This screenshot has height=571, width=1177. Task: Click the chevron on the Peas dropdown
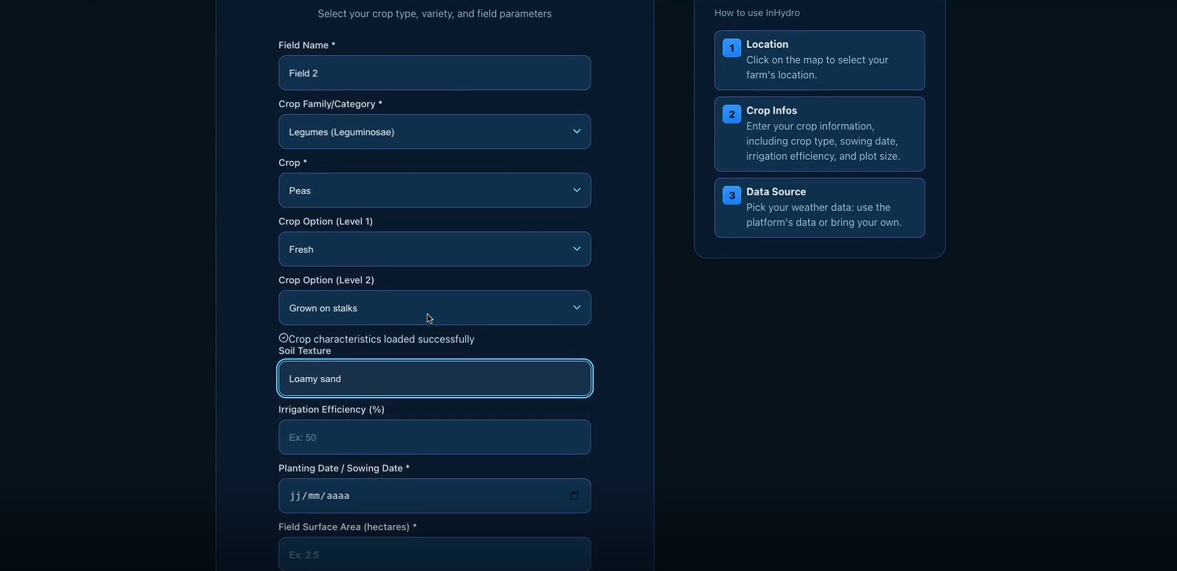point(576,190)
